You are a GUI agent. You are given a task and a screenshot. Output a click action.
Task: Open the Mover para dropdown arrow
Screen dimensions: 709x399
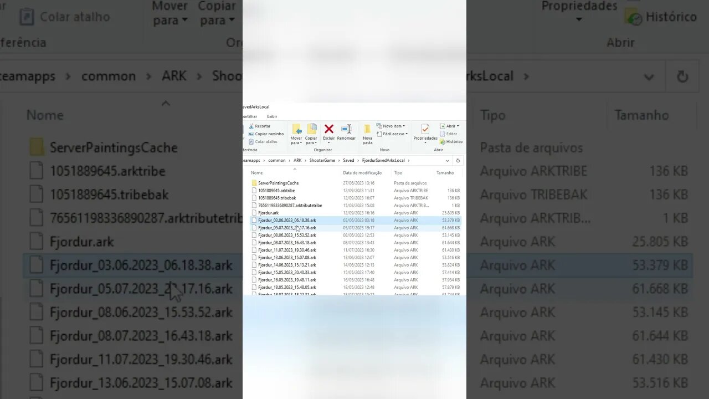(x=300, y=143)
